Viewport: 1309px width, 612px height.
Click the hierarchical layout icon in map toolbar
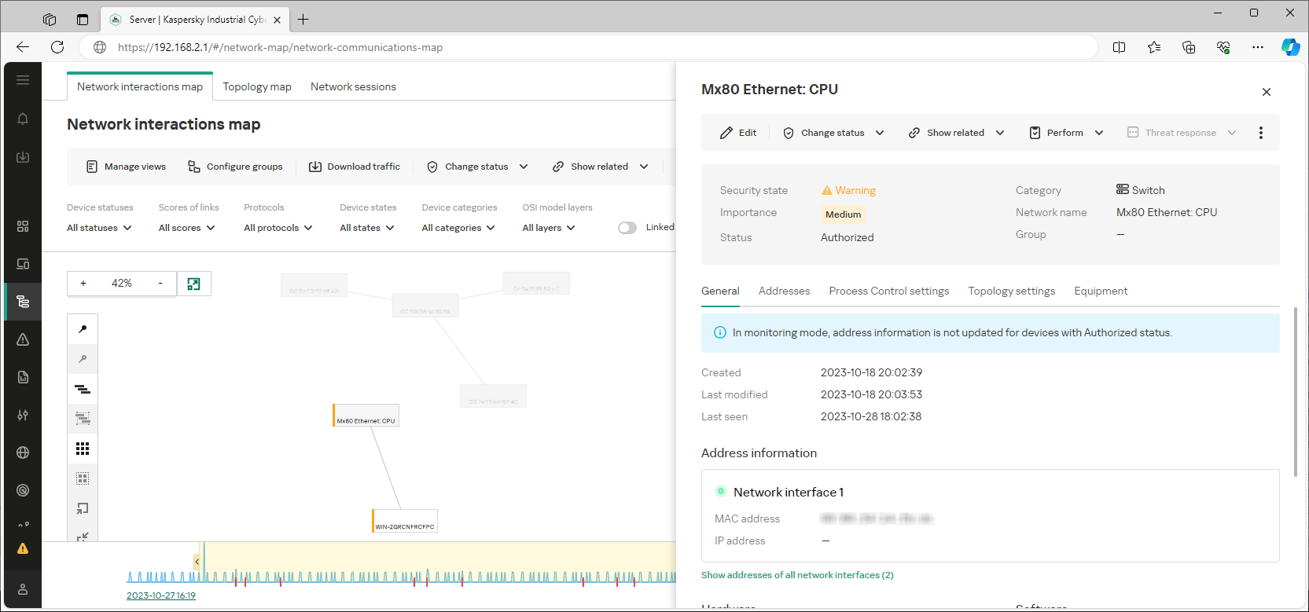83,389
